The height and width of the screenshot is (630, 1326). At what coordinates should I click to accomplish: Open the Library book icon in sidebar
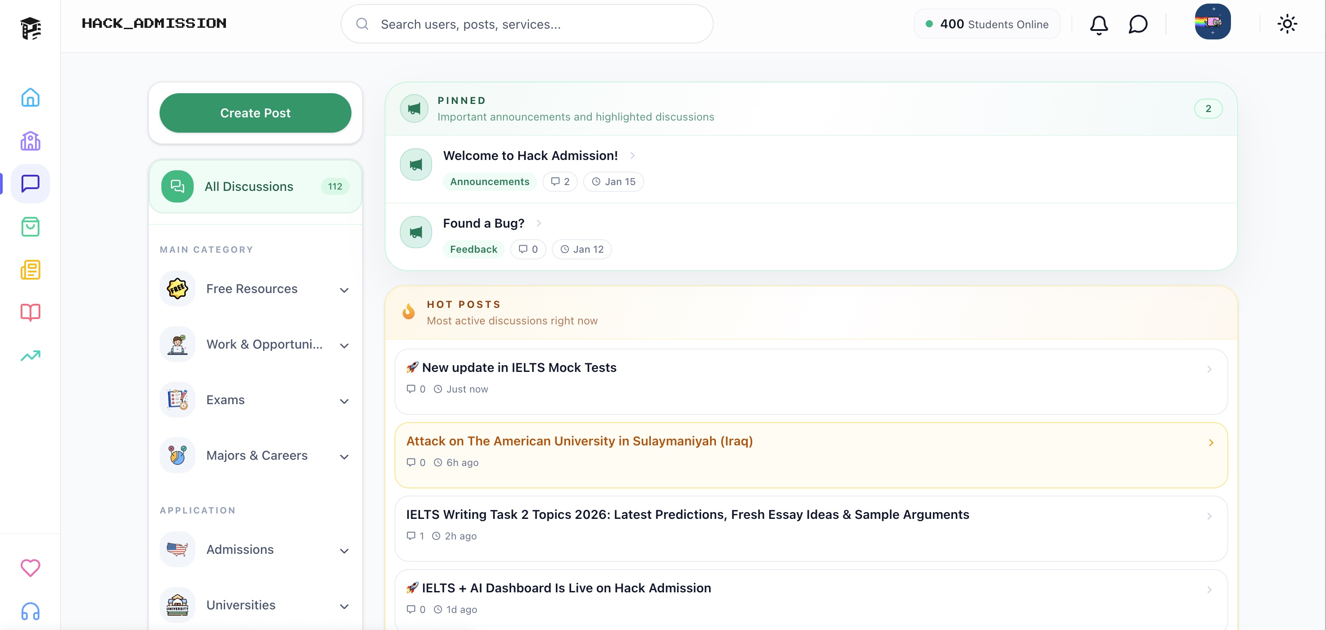[x=30, y=312]
